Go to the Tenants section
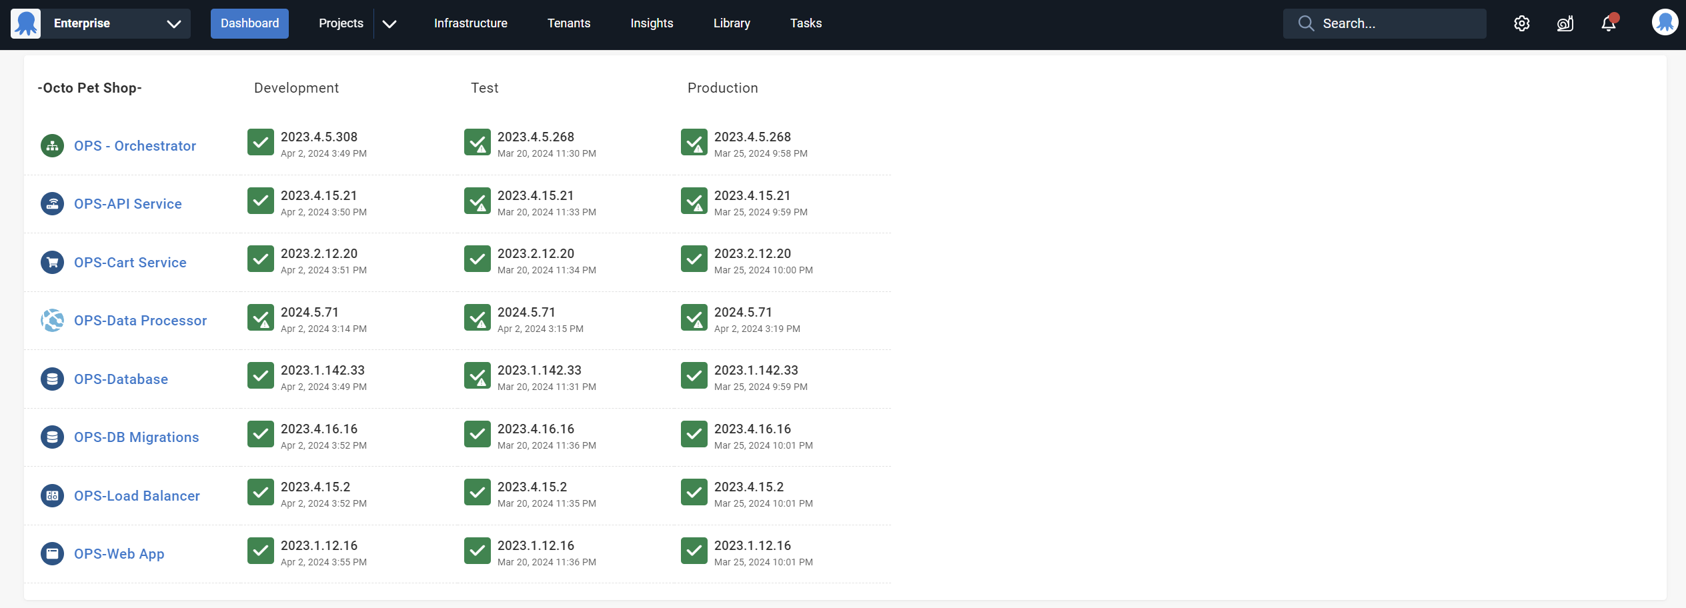 click(x=568, y=23)
